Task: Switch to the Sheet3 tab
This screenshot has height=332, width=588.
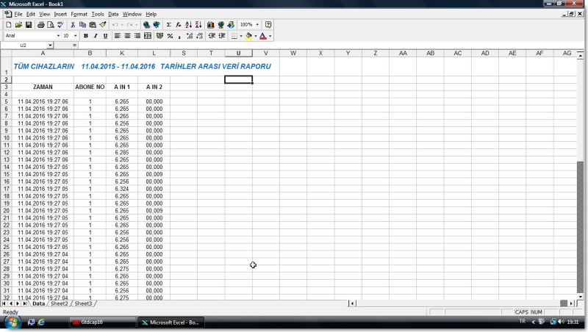Action: (x=83, y=303)
